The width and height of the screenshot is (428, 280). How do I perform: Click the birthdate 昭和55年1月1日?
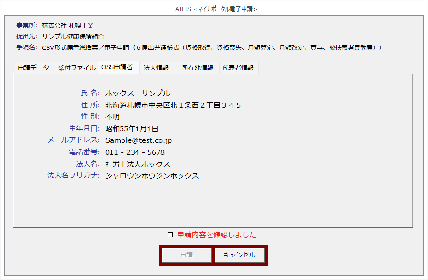pos(132,128)
